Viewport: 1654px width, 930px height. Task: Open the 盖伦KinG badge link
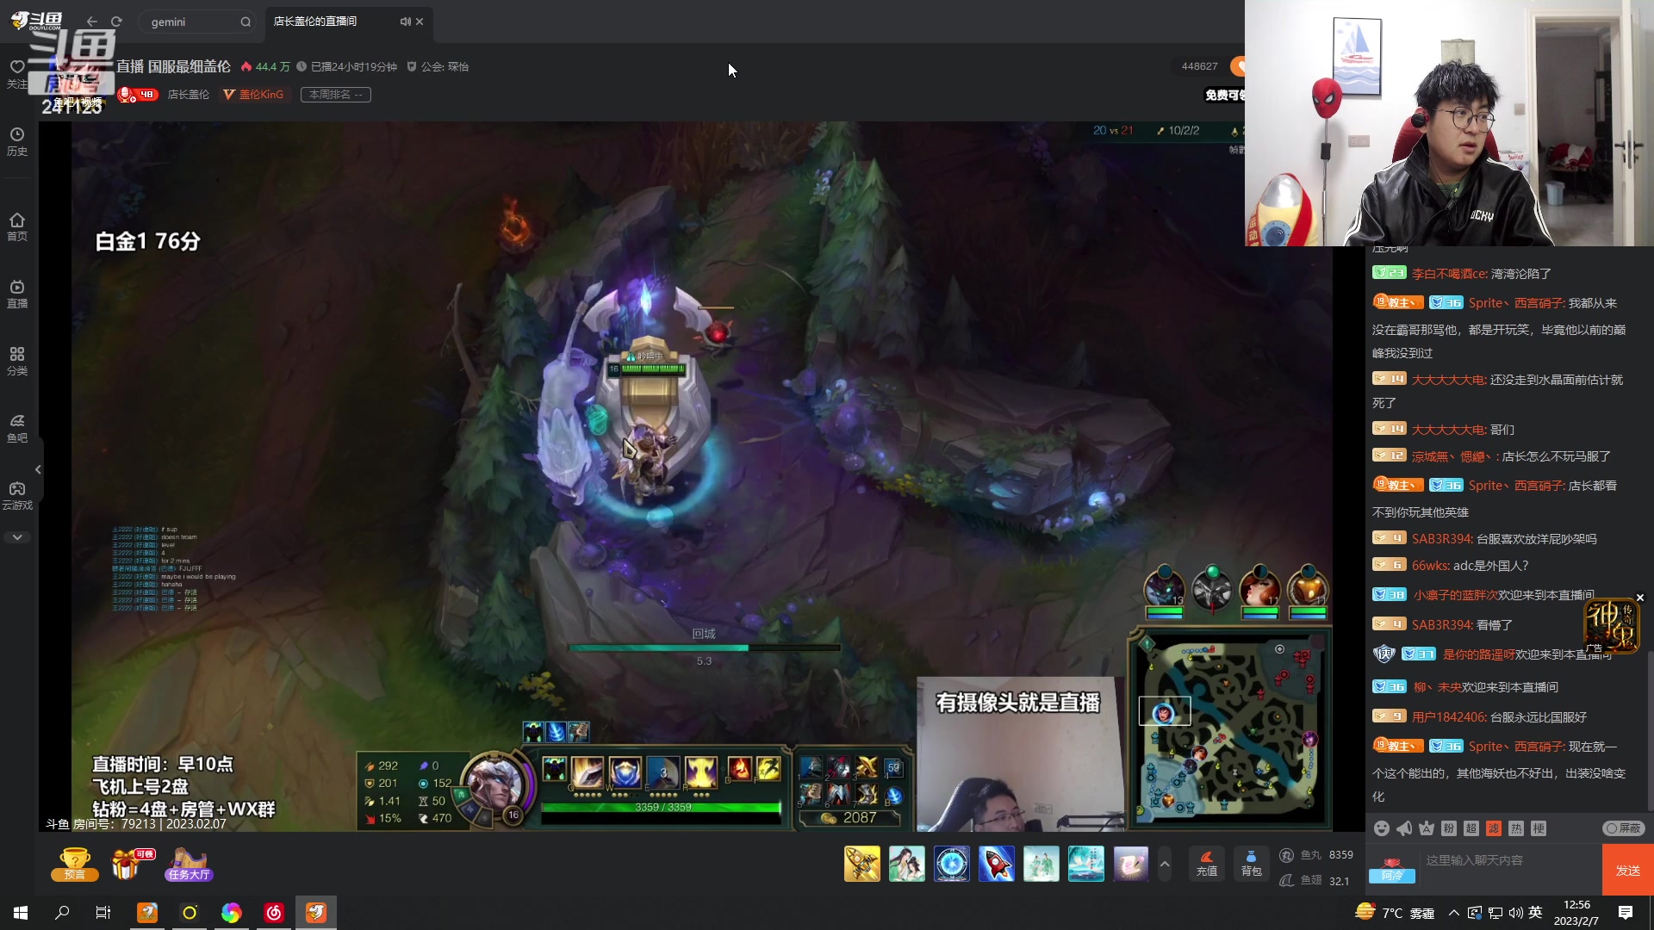[x=253, y=95]
